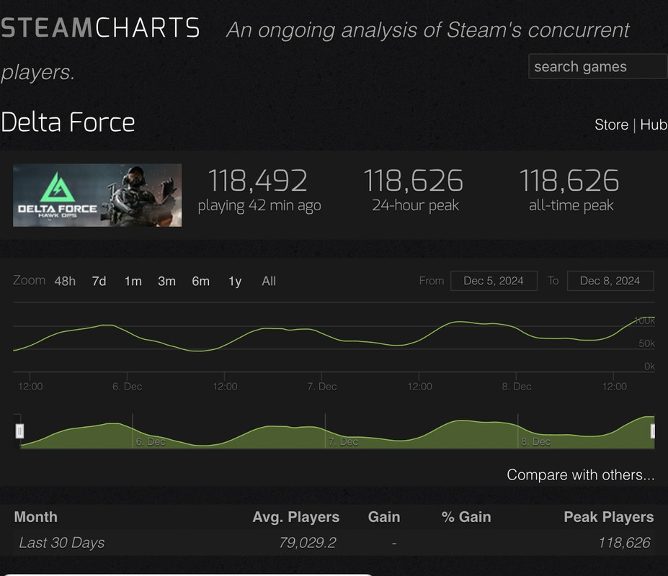This screenshot has height=576, width=668.
Task: Click the 8. Dec axis label on main chart
Action: 517,387
